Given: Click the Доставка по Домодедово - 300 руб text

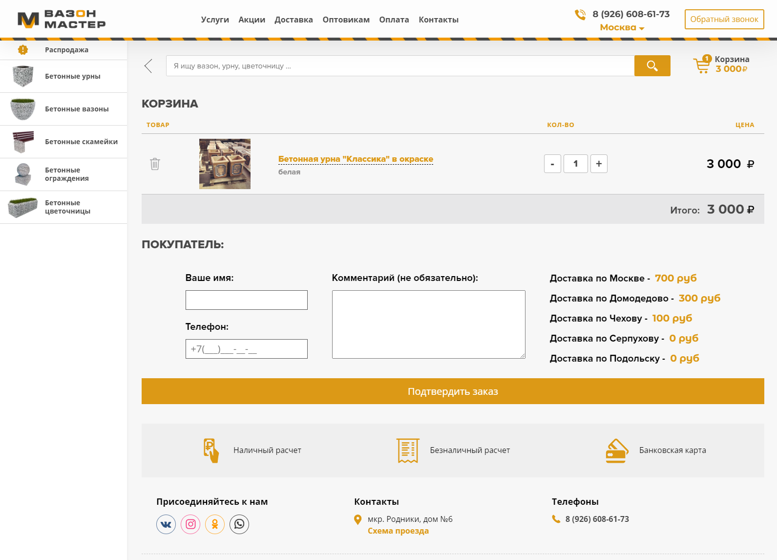Looking at the screenshot, I should [x=635, y=298].
